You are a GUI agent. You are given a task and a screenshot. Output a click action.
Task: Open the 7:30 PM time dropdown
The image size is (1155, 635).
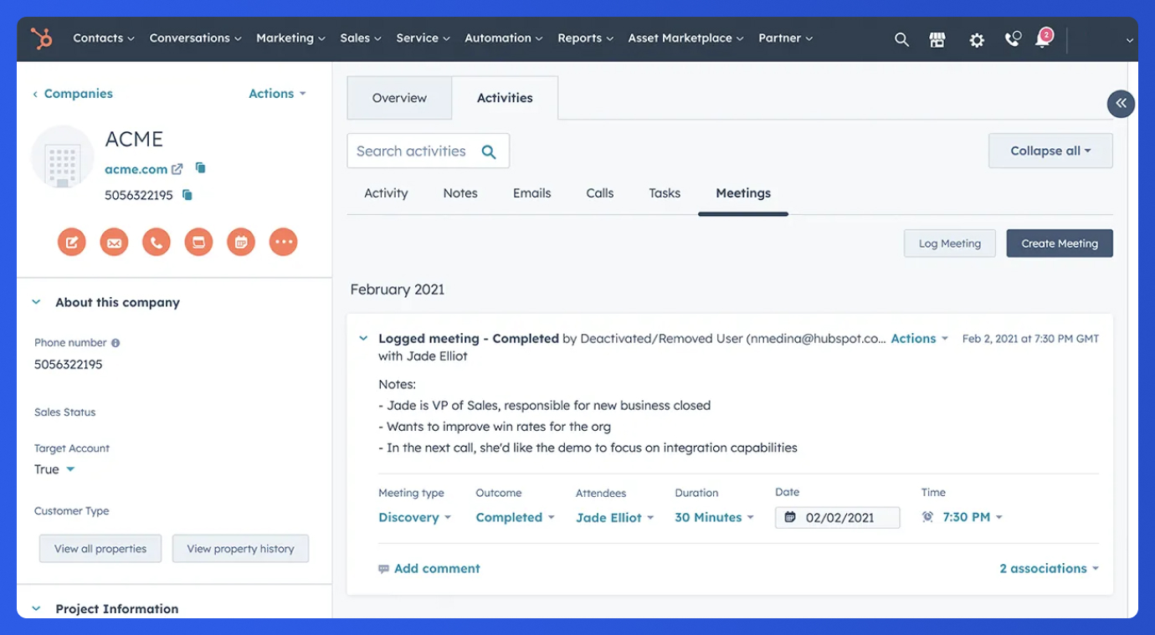(973, 517)
